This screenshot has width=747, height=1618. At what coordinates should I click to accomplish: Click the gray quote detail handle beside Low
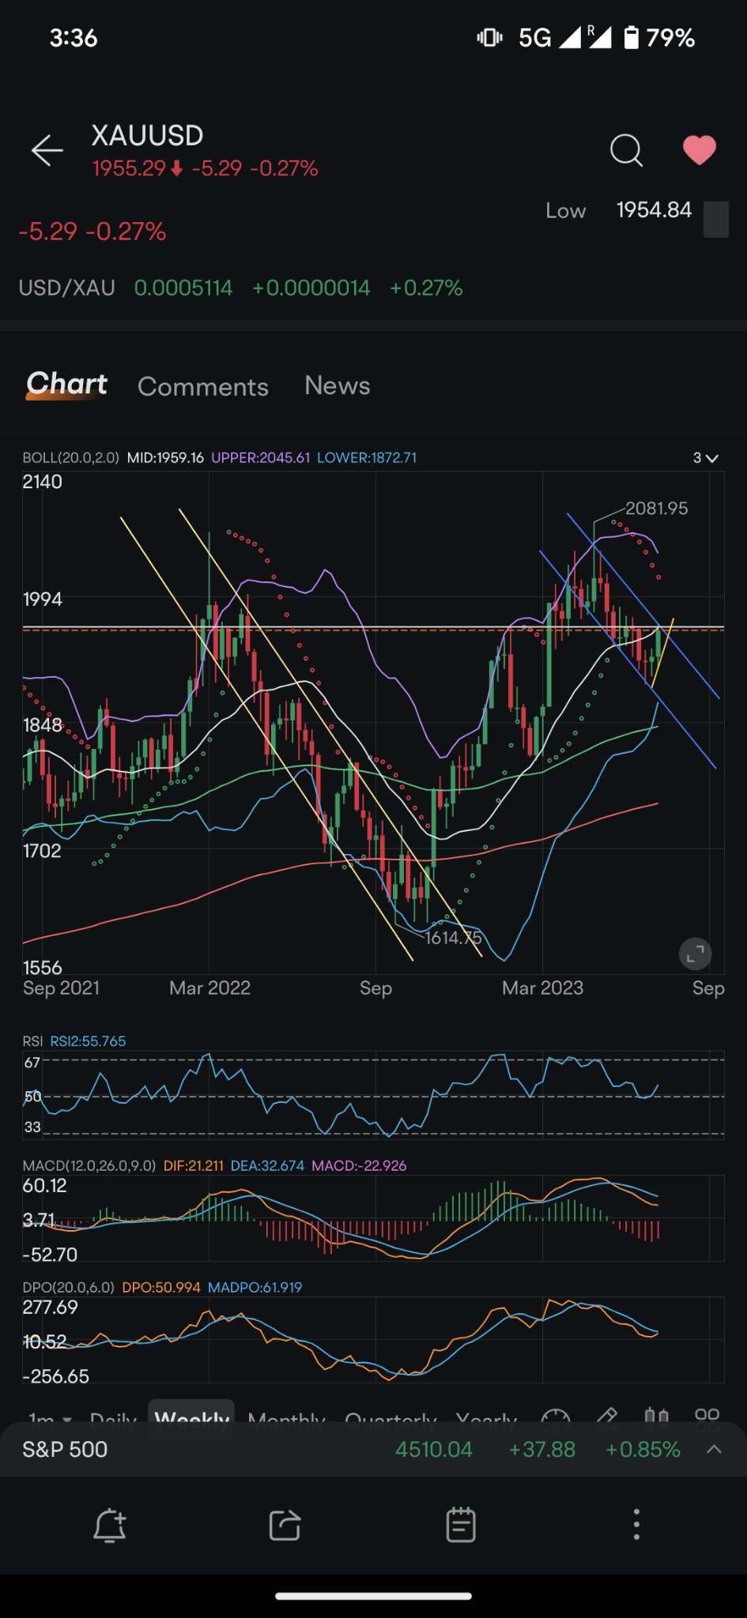pos(715,220)
